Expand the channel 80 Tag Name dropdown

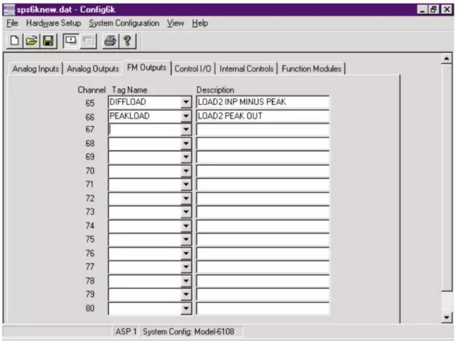(x=186, y=309)
